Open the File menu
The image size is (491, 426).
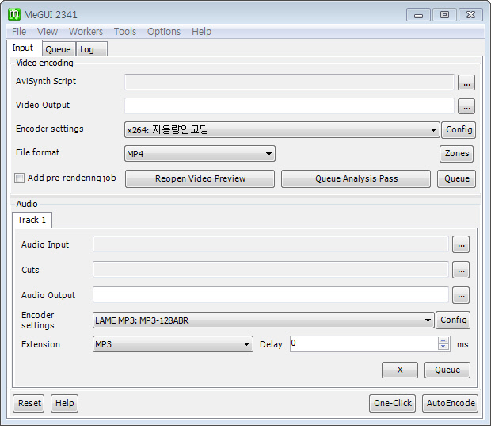tap(19, 32)
